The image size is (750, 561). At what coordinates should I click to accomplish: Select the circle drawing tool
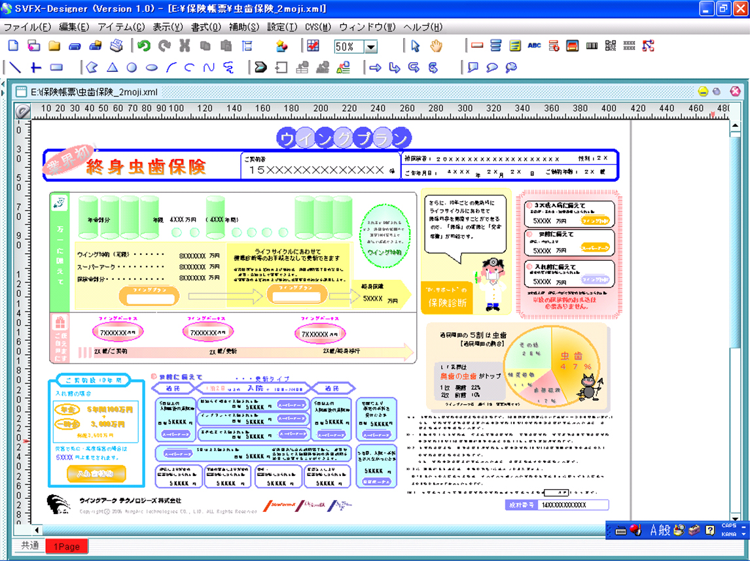coord(132,67)
